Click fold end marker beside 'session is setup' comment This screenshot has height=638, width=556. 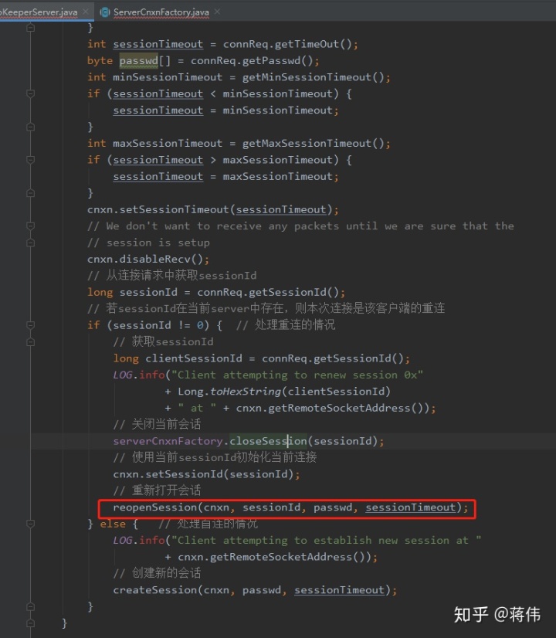point(31,243)
